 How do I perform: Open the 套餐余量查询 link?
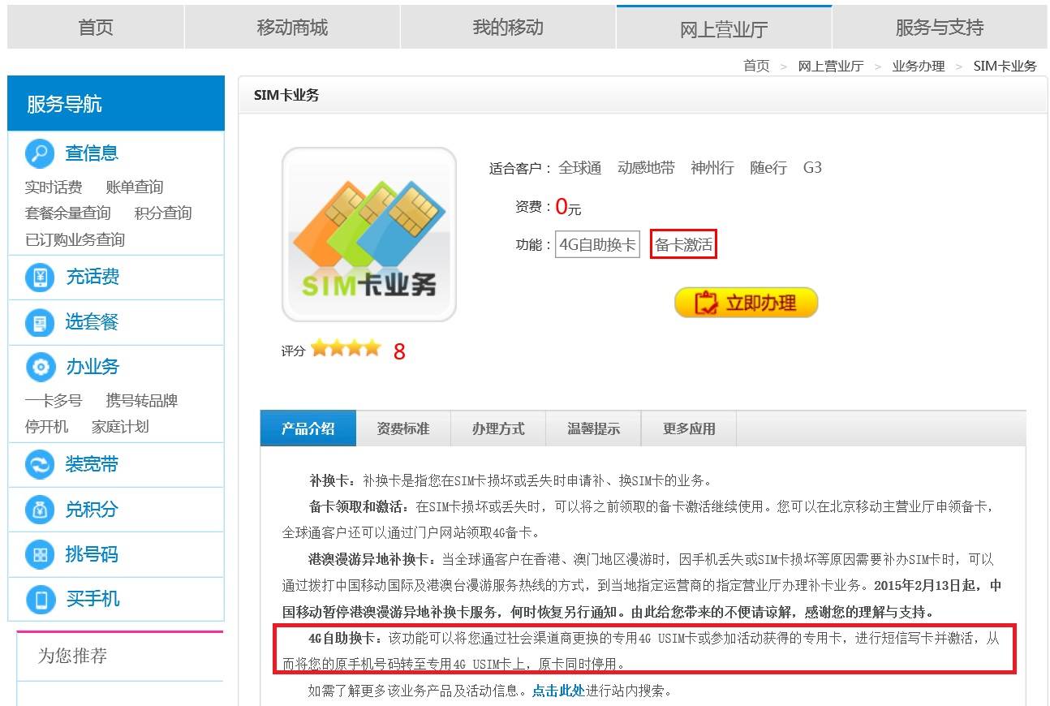pos(68,213)
